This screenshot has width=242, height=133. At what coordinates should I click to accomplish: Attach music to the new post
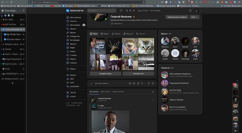138,83
